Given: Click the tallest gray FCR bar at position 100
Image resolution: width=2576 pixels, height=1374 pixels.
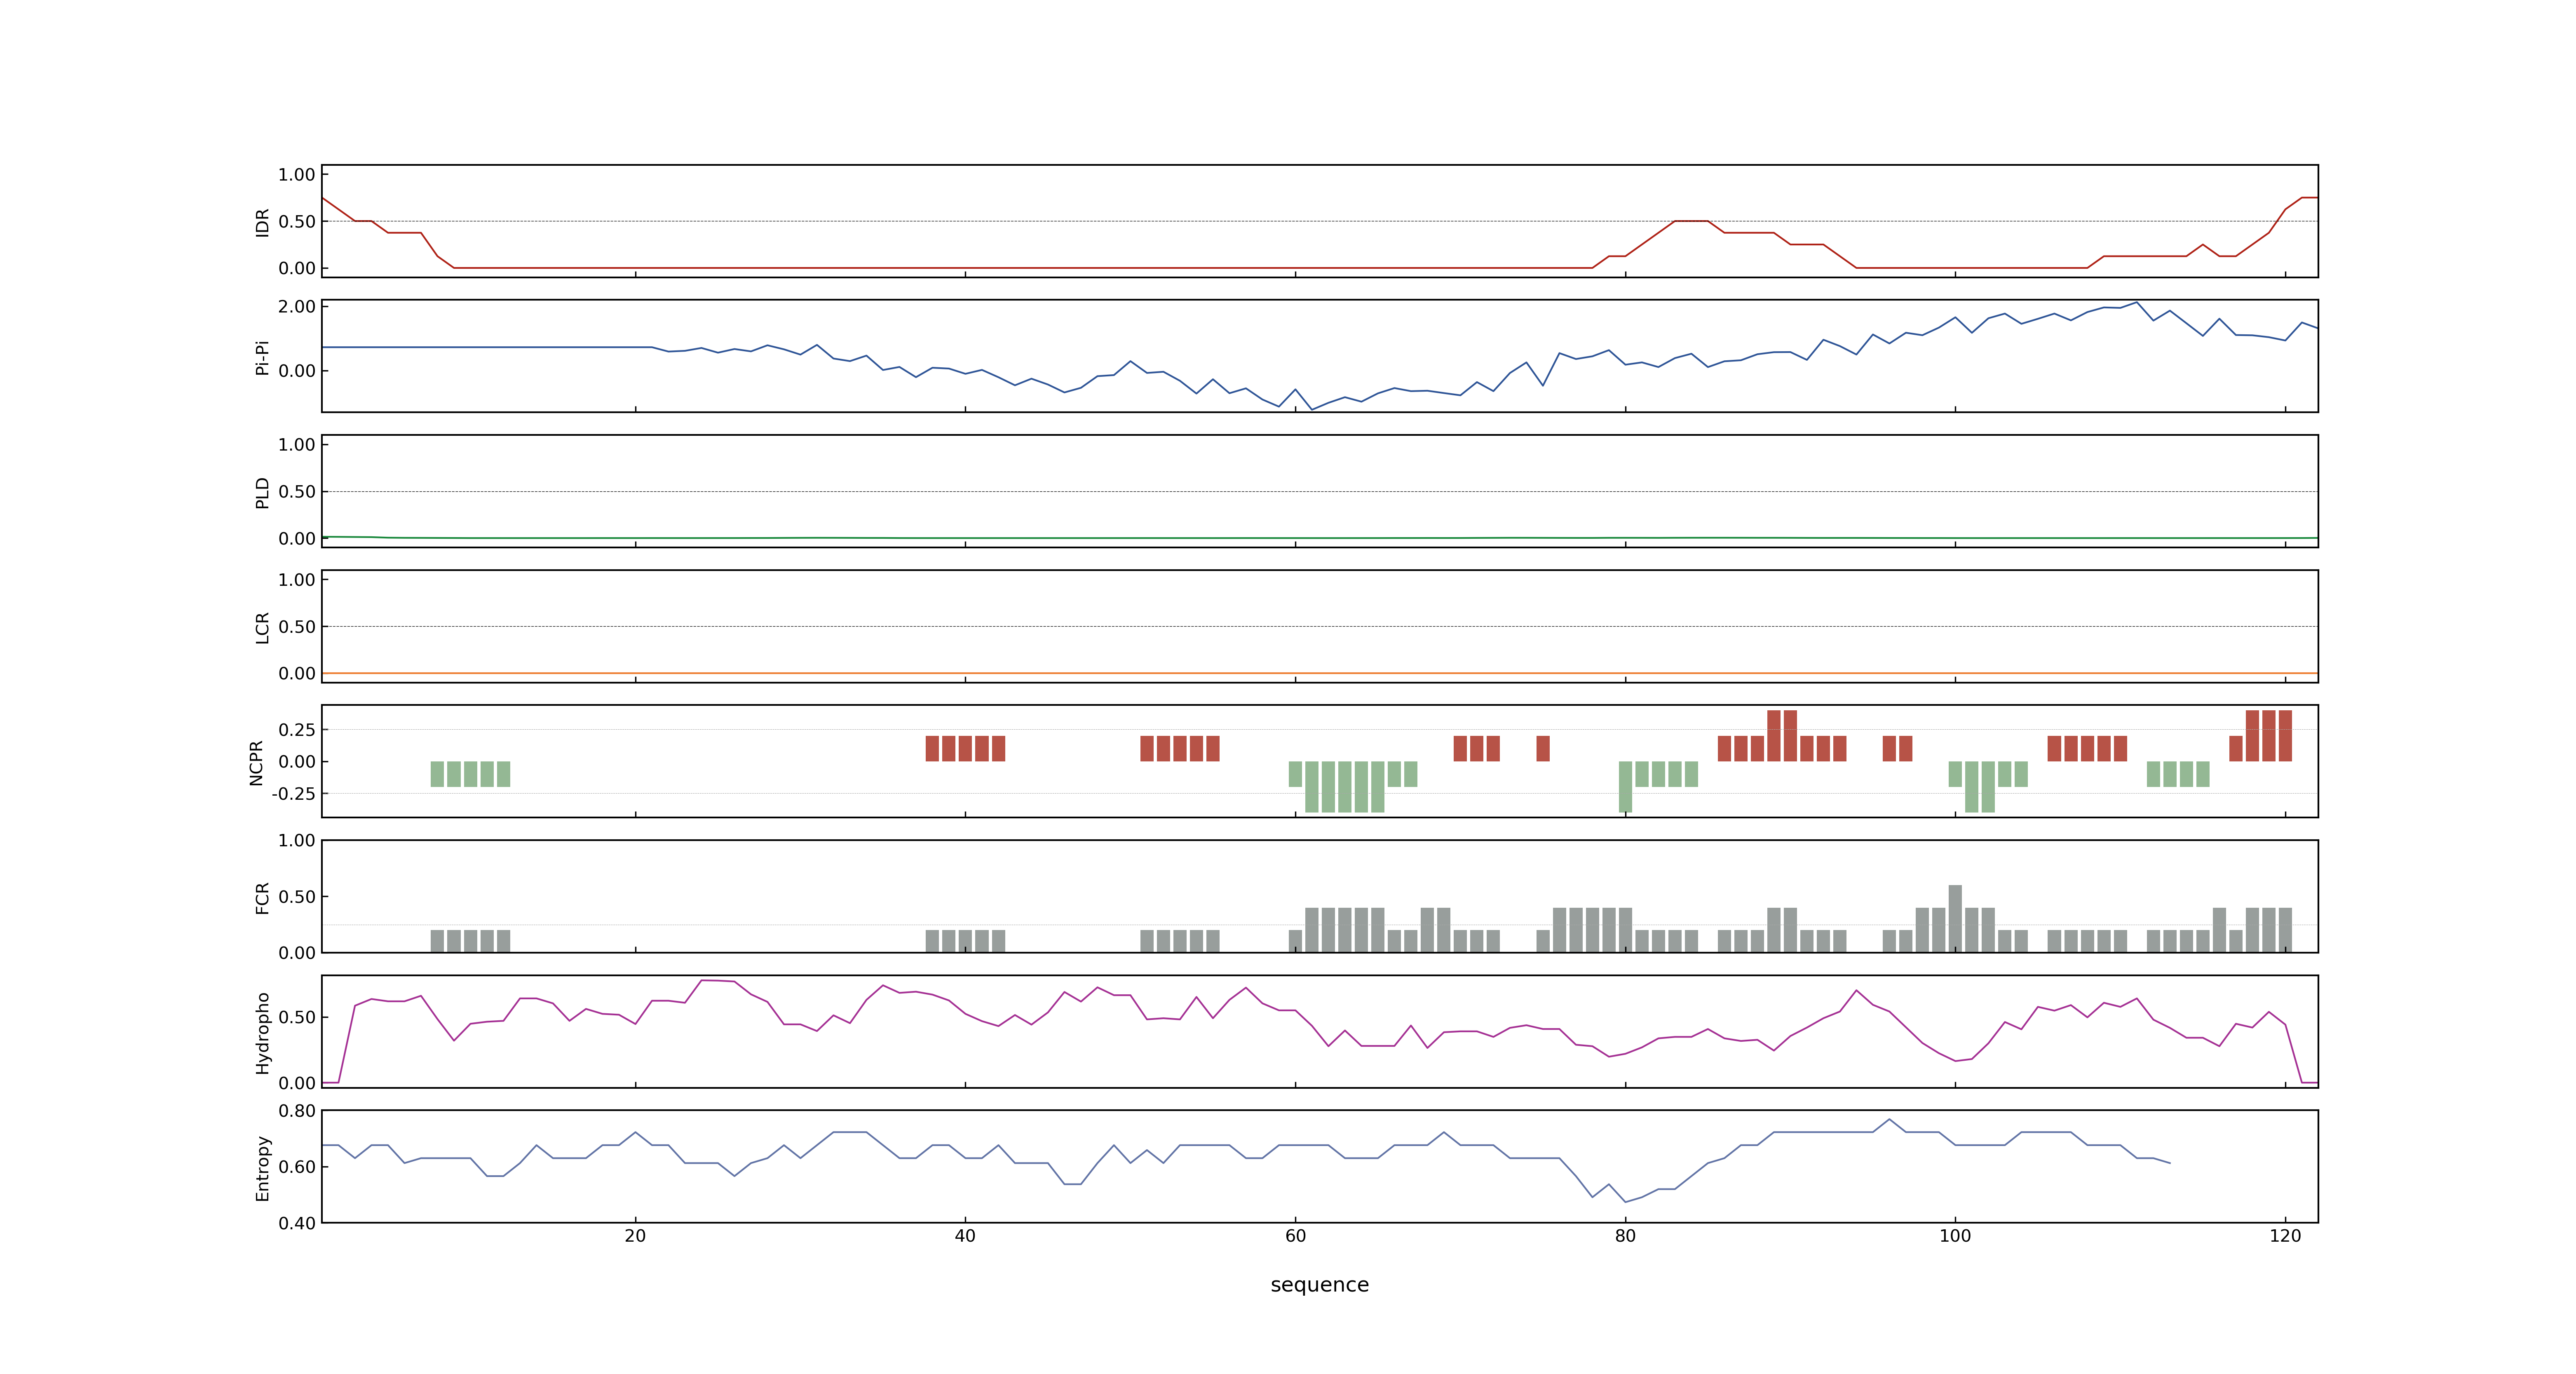Looking at the screenshot, I should (x=1955, y=919).
